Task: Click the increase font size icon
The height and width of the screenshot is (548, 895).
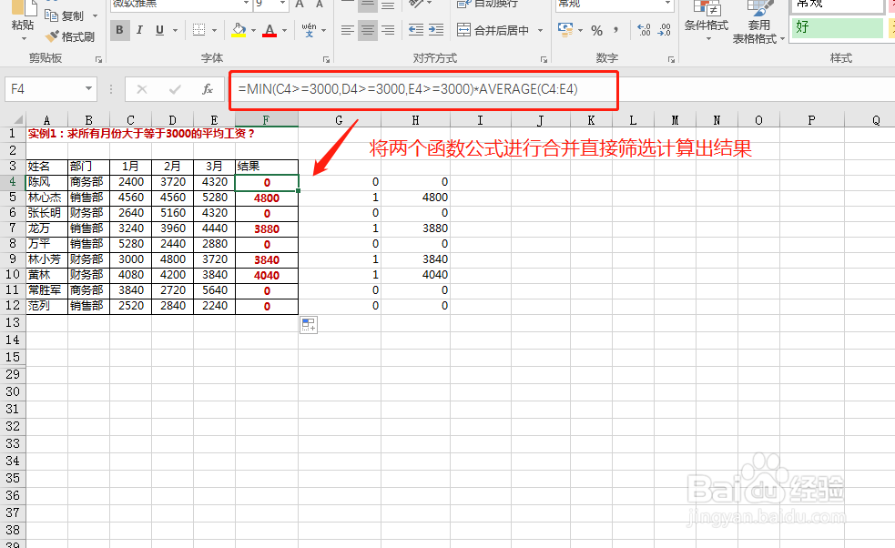Action: tap(300, 4)
